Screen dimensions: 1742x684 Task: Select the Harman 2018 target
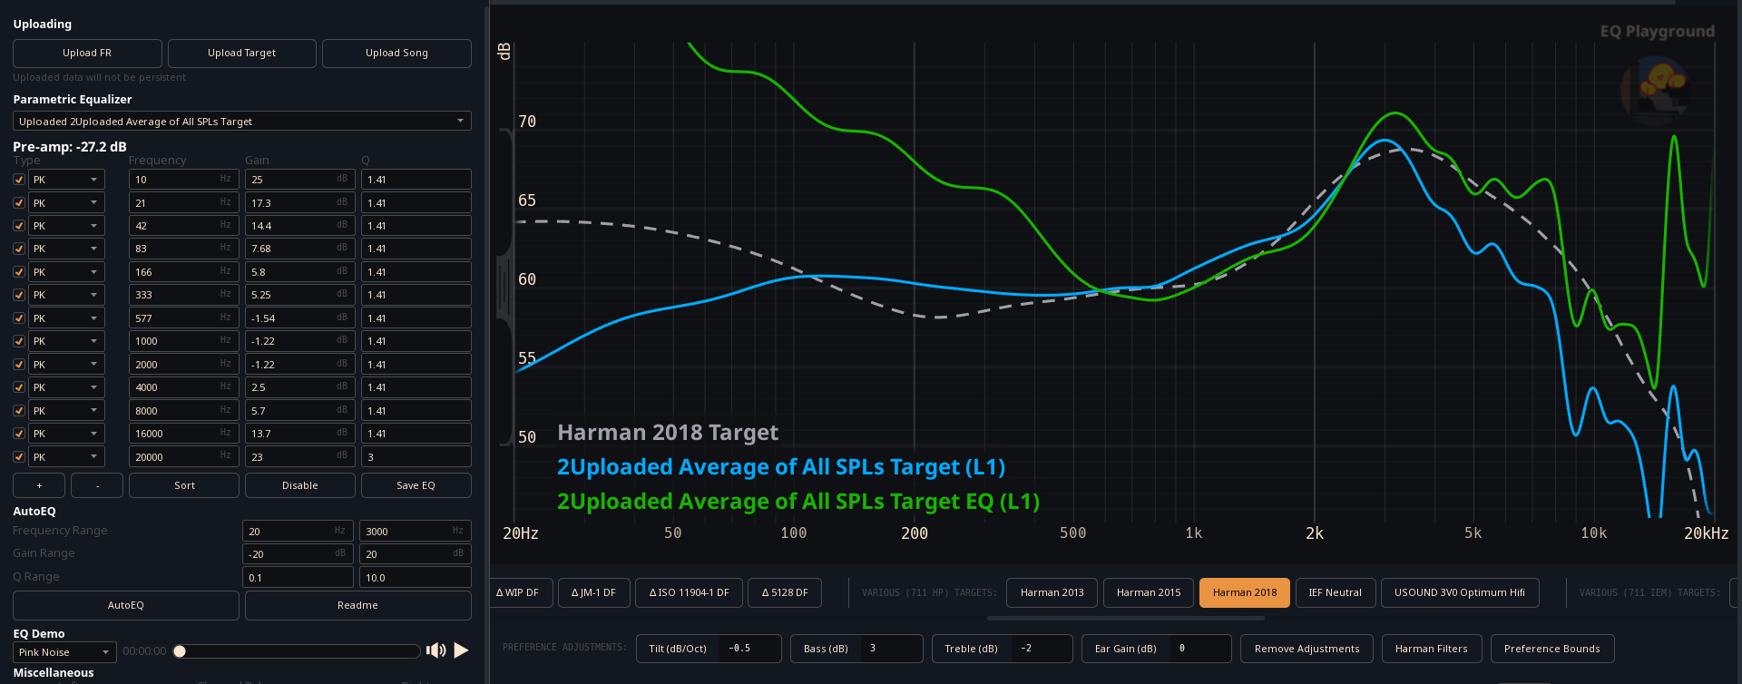tap(1245, 592)
